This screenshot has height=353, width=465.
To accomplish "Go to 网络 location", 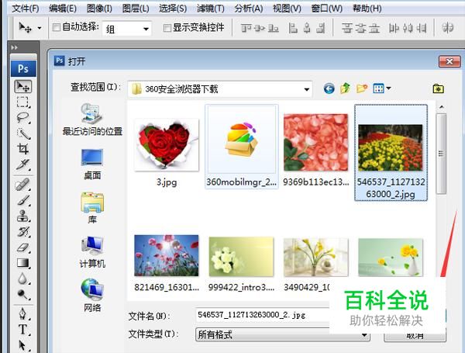I will 92,296.
